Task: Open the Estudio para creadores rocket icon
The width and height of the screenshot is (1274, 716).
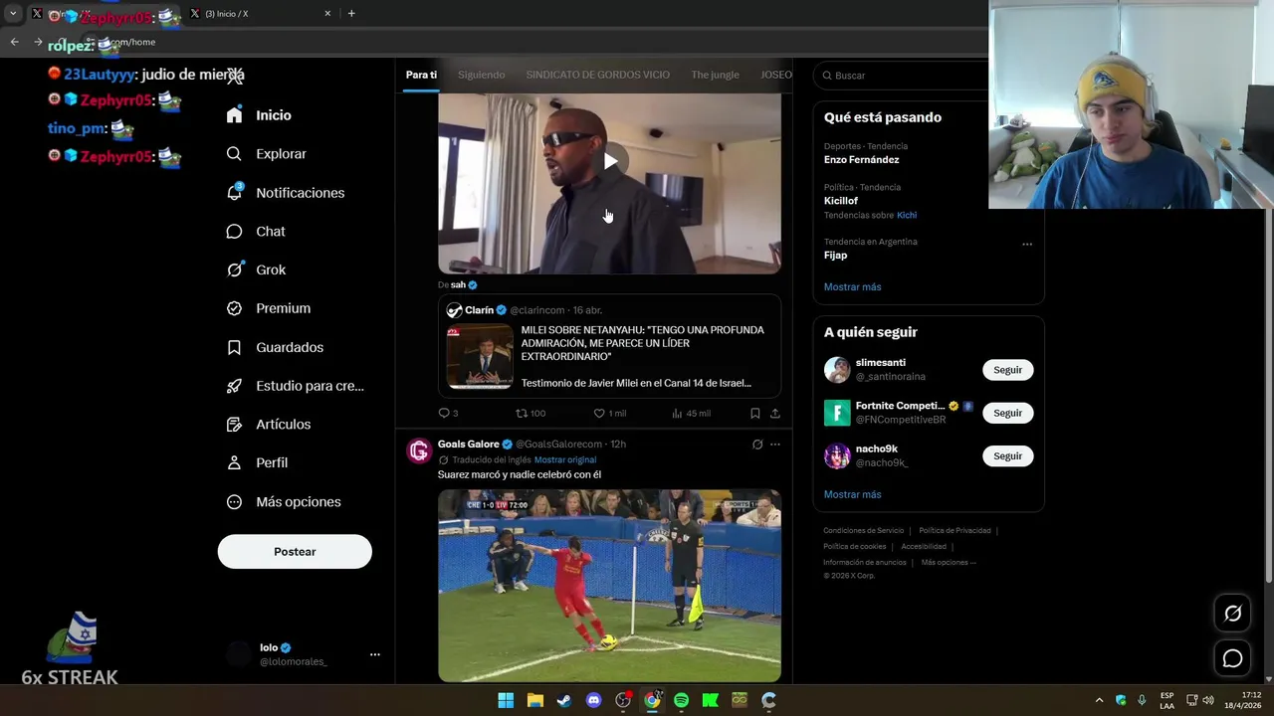Action: click(x=234, y=386)
